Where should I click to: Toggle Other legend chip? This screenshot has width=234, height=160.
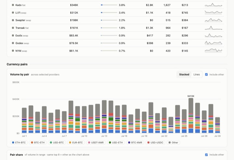pos(173,142)
